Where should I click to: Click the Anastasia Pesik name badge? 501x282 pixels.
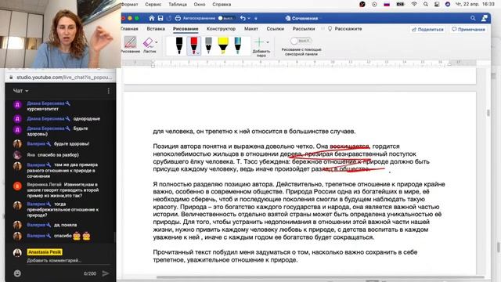(x=45, y=252)
